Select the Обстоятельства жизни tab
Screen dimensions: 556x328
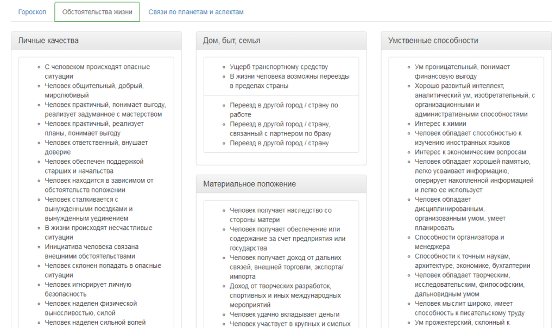point(97,12)
